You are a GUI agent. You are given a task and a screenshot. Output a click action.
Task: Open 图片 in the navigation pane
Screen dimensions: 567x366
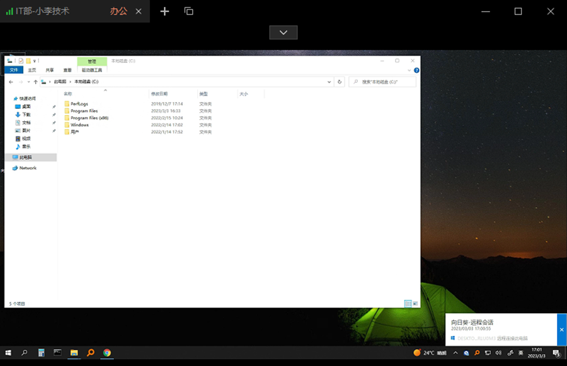pyautogui.click(x=26, y=130)
